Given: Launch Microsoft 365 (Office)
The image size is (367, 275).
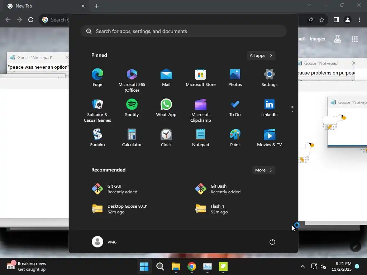Looking at the screenshot, I should 132,81.
